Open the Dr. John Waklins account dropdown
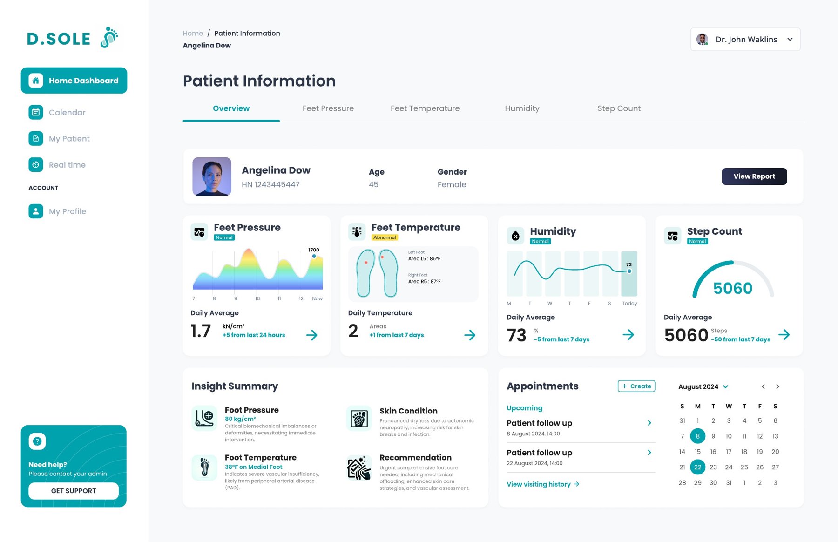Screen dimensions: 838x542 (790, 39)
